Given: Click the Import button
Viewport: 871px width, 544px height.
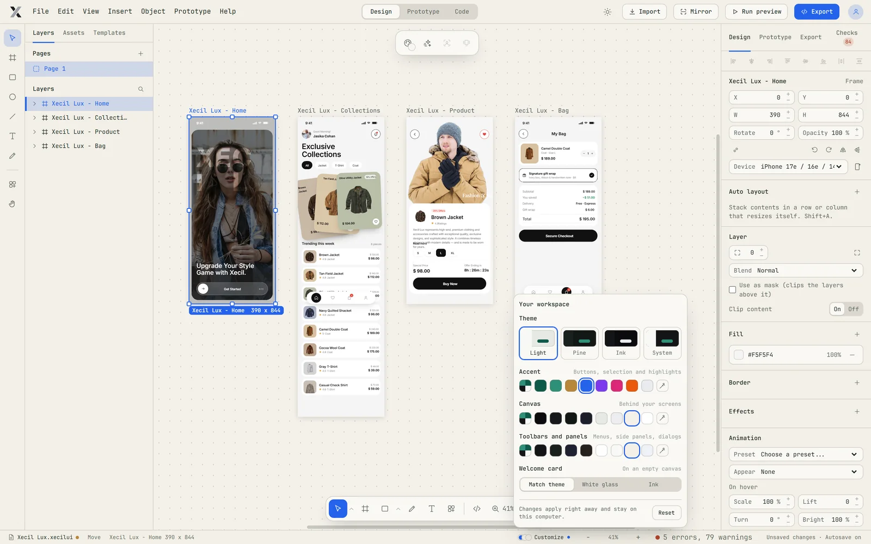Looking at the screenshot, I should click(645, 11).
